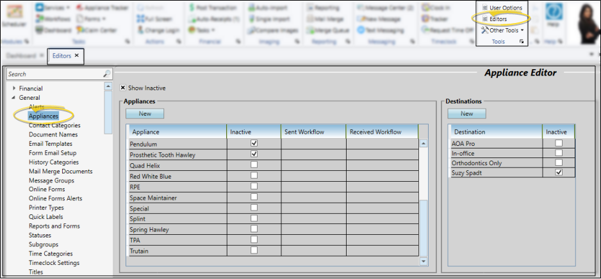Click the Help icon in ribbon
Viewport: 601px width, 279px height.
coord(554,17)
